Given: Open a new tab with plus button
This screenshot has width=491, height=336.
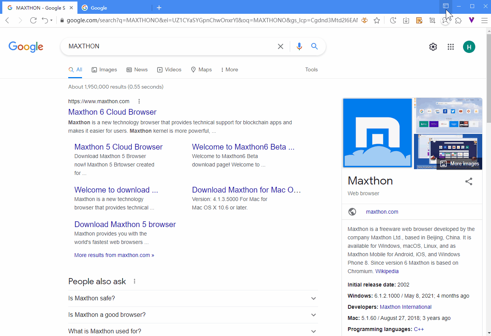Looking at the screenshot, I should click(x=159, y=8).
